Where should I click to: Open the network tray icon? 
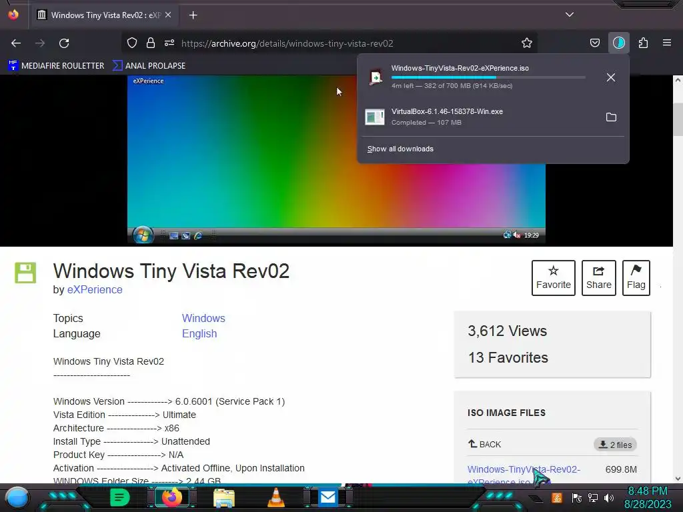(593, 498)
